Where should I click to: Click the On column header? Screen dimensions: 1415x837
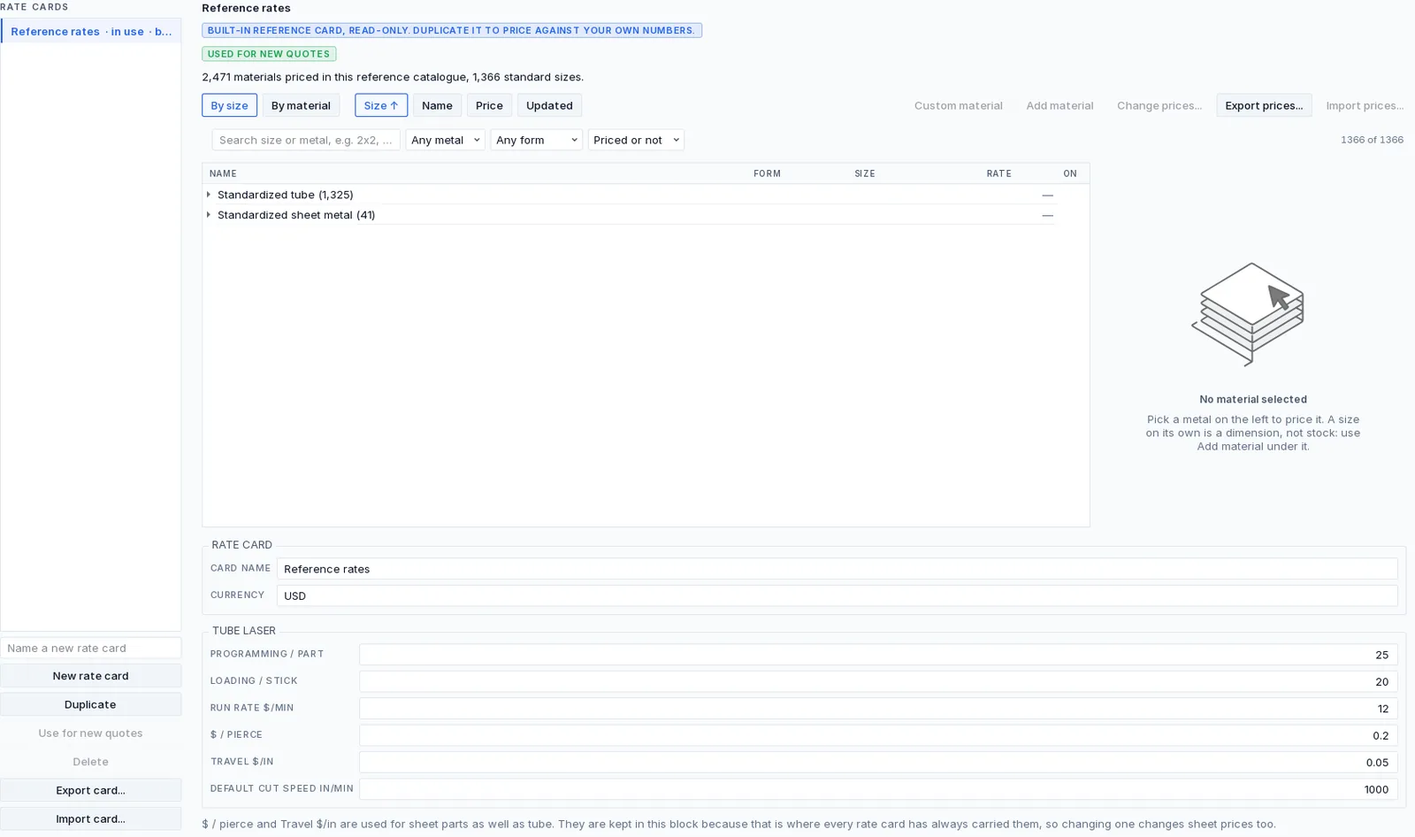[1070, 173]
